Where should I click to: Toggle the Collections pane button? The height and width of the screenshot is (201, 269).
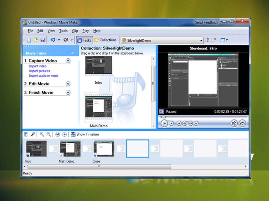point(106,40)
